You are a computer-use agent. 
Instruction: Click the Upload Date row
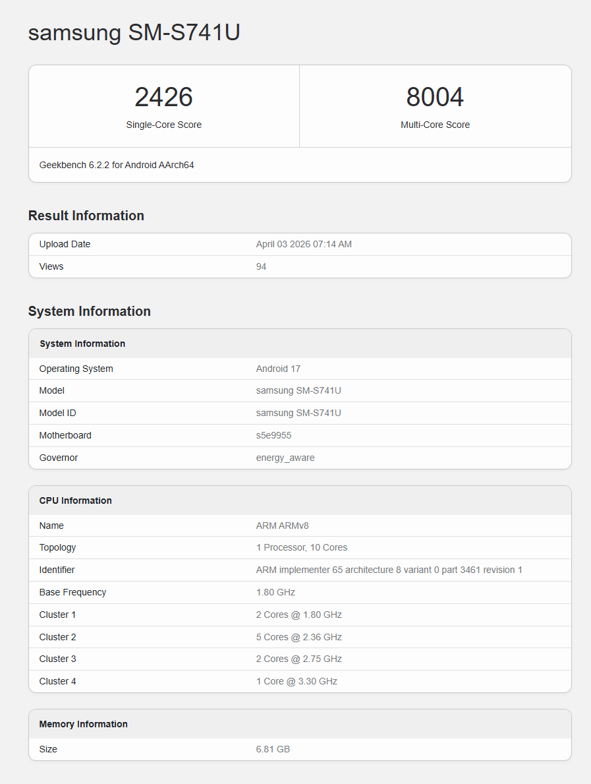[65, 244]
